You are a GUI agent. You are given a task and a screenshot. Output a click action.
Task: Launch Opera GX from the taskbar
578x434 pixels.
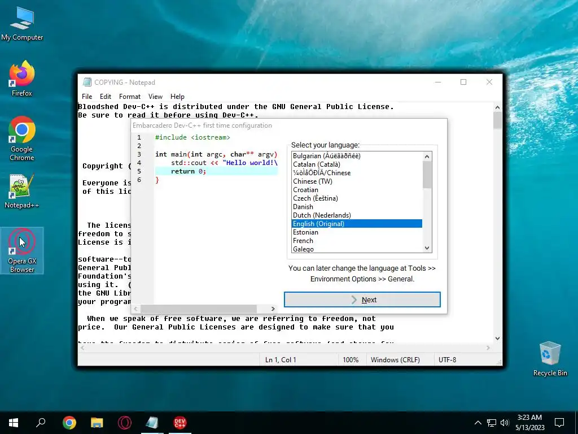coord(125,423)
